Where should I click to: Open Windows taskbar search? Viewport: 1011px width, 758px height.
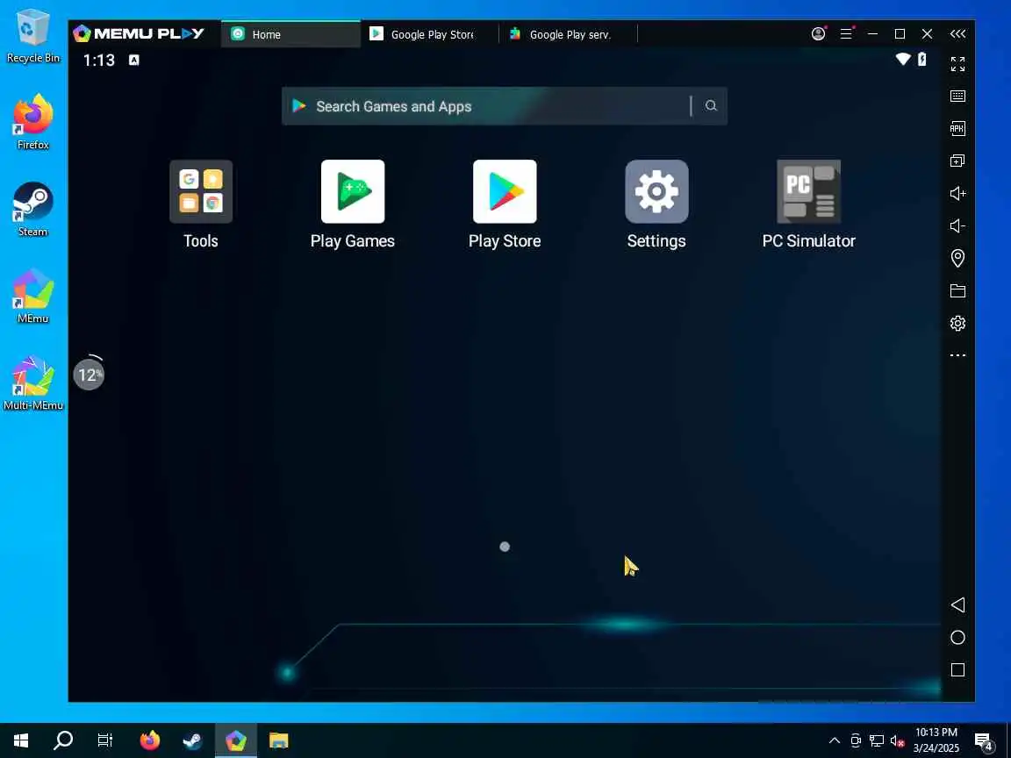(62, 740)
